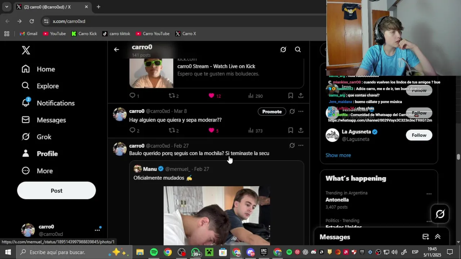Open Carro Kick bookmark
The image size is (461, 259).
point(84,33)
